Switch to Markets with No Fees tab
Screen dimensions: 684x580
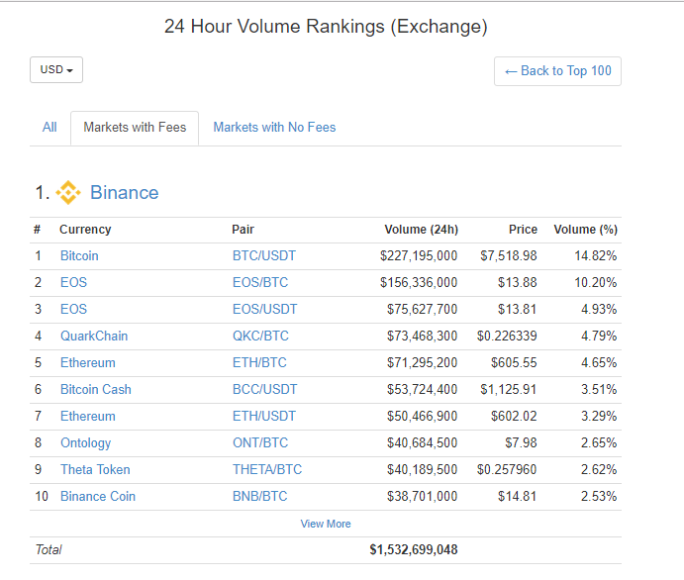(x=274, y=128)
